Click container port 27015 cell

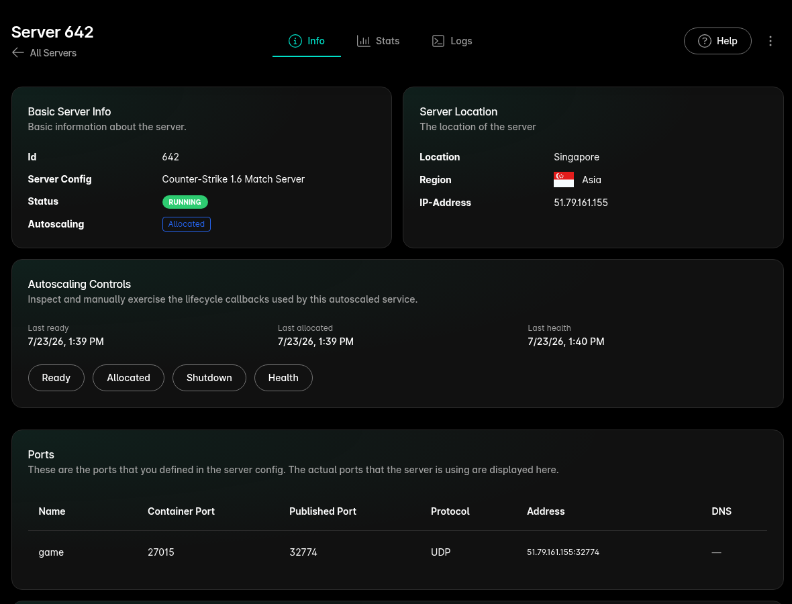160,552
